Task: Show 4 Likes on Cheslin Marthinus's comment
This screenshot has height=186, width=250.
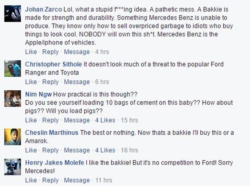Action: [x=105, y=150]
